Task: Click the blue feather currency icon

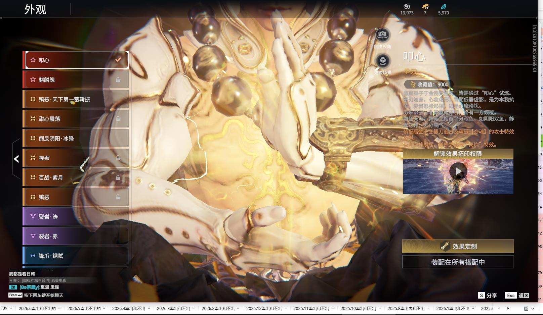Action: pos(443,6)
